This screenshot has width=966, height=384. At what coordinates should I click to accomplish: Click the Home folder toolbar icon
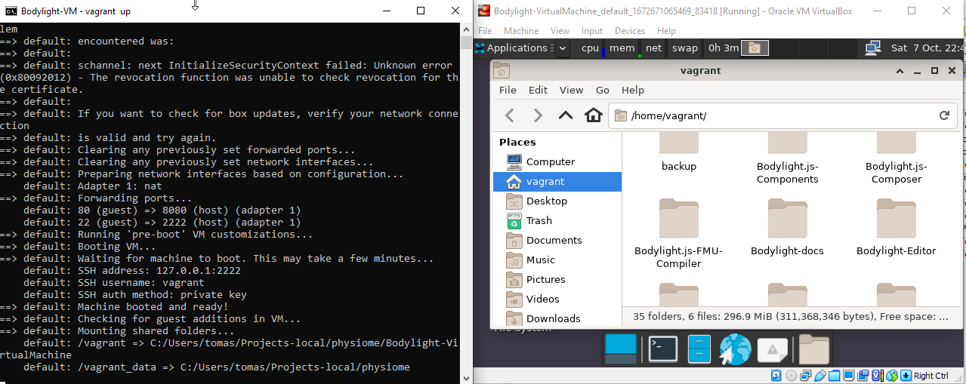(594, 115)
